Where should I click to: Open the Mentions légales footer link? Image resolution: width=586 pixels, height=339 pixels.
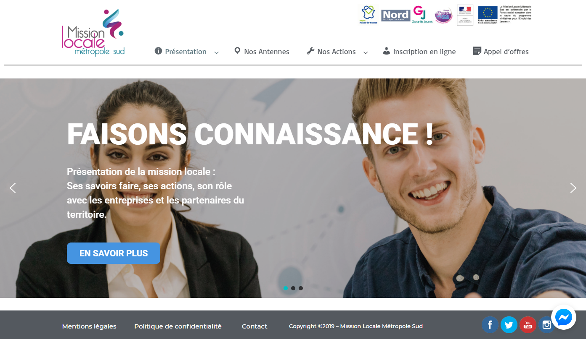pos(89,326)
